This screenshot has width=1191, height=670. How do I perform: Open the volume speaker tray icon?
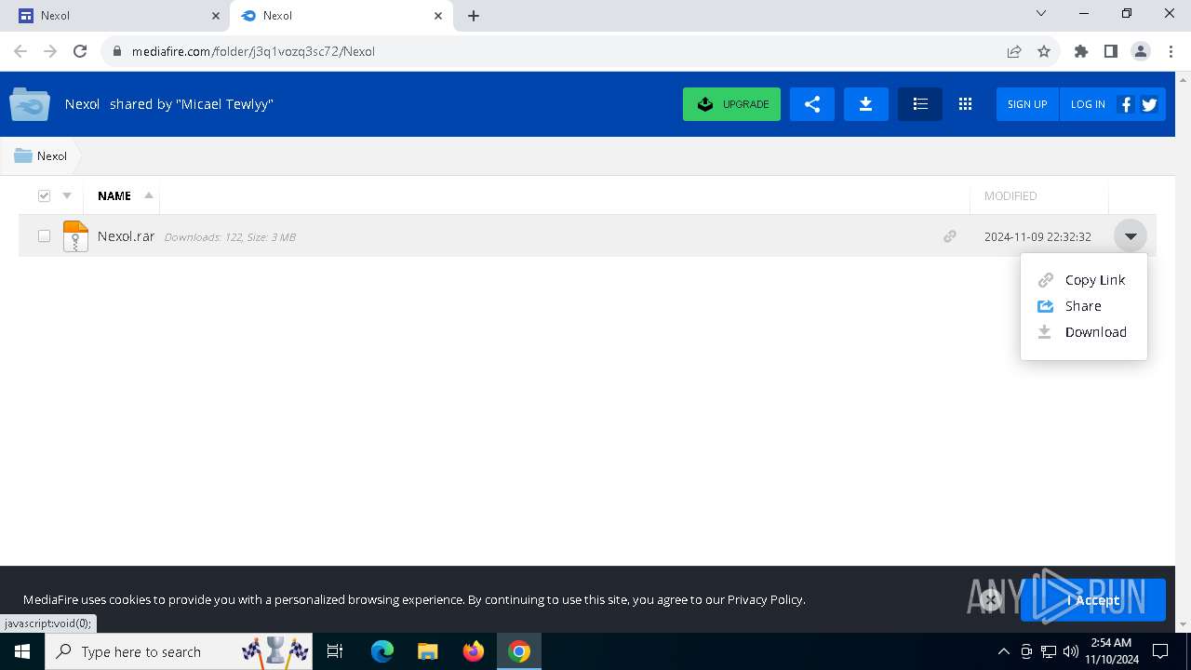coord(1071,651)
